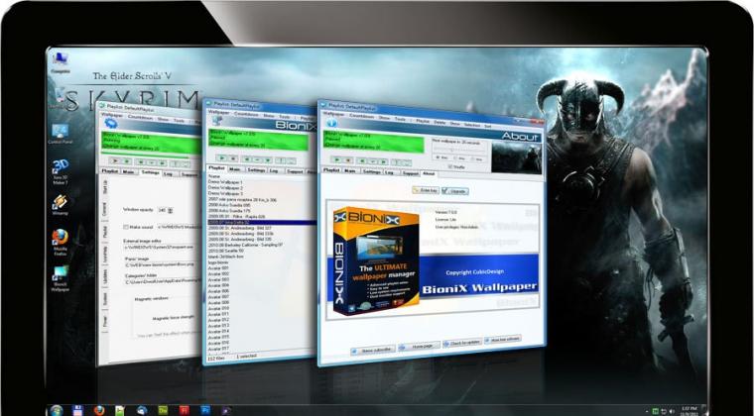Switch to the Support tab in the About window
Image resolution: width=754 pixels, height=416 pixels.
(x=411, y=172)
